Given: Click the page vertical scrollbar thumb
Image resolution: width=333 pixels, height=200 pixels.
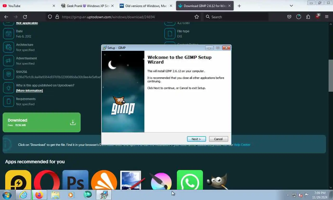Looking at the screenshot, I should click(x=331, y=76).
